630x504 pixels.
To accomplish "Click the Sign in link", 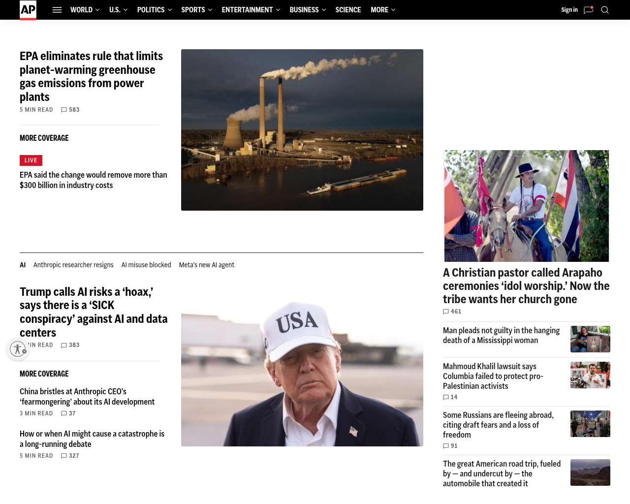I will [x=569, y=10].
